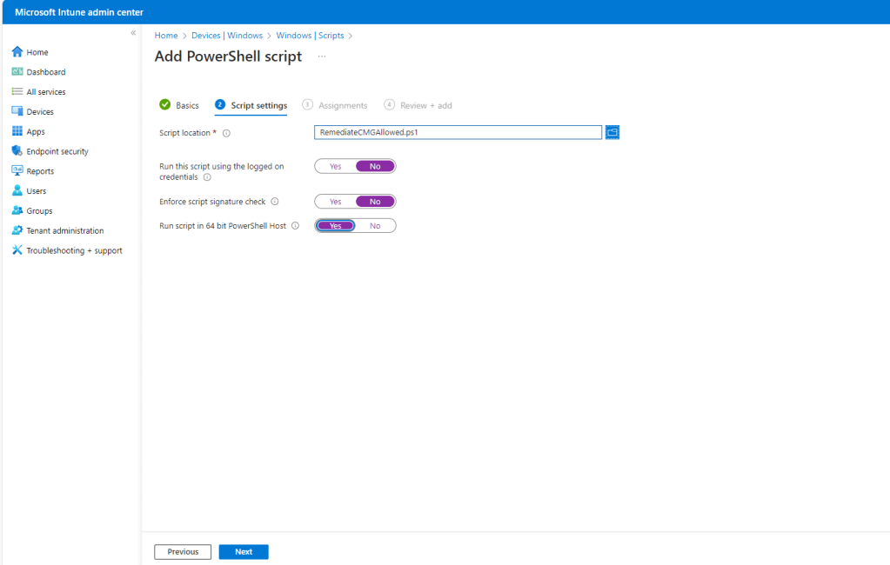Open Troubleshooting + support icon
Screen dimensions: 890x565
coord(17,250)
